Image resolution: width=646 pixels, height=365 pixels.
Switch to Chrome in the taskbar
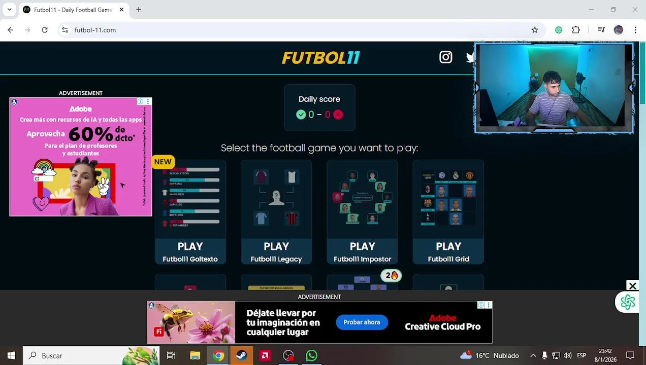coord(218,356)
